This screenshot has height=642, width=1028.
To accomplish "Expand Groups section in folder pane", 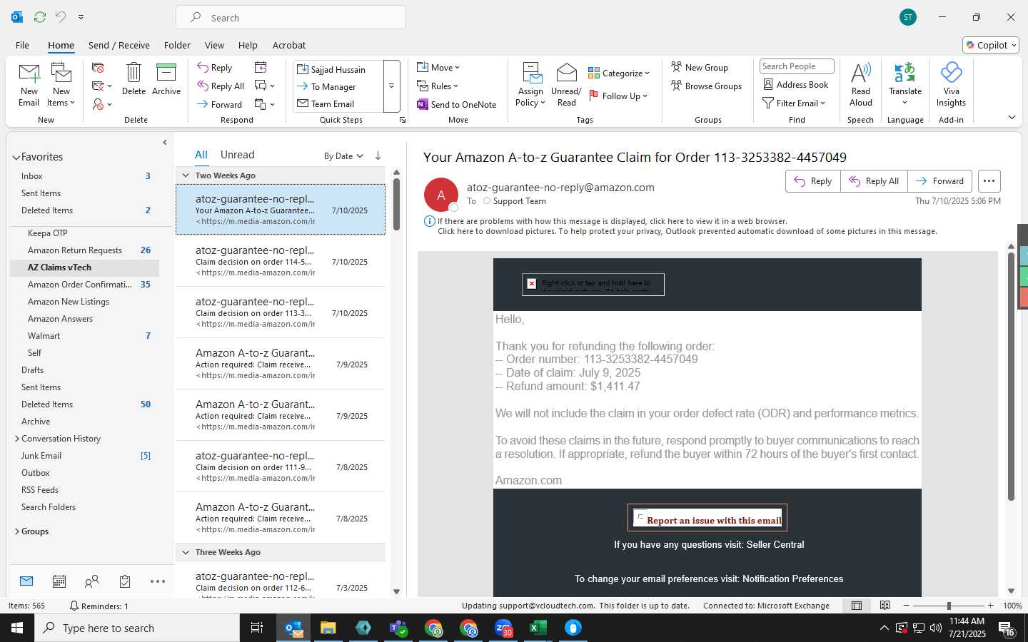I will click(17, 531).
